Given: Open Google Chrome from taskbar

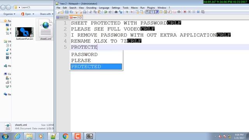Looking at the screenshot, I should pos(65,136).
